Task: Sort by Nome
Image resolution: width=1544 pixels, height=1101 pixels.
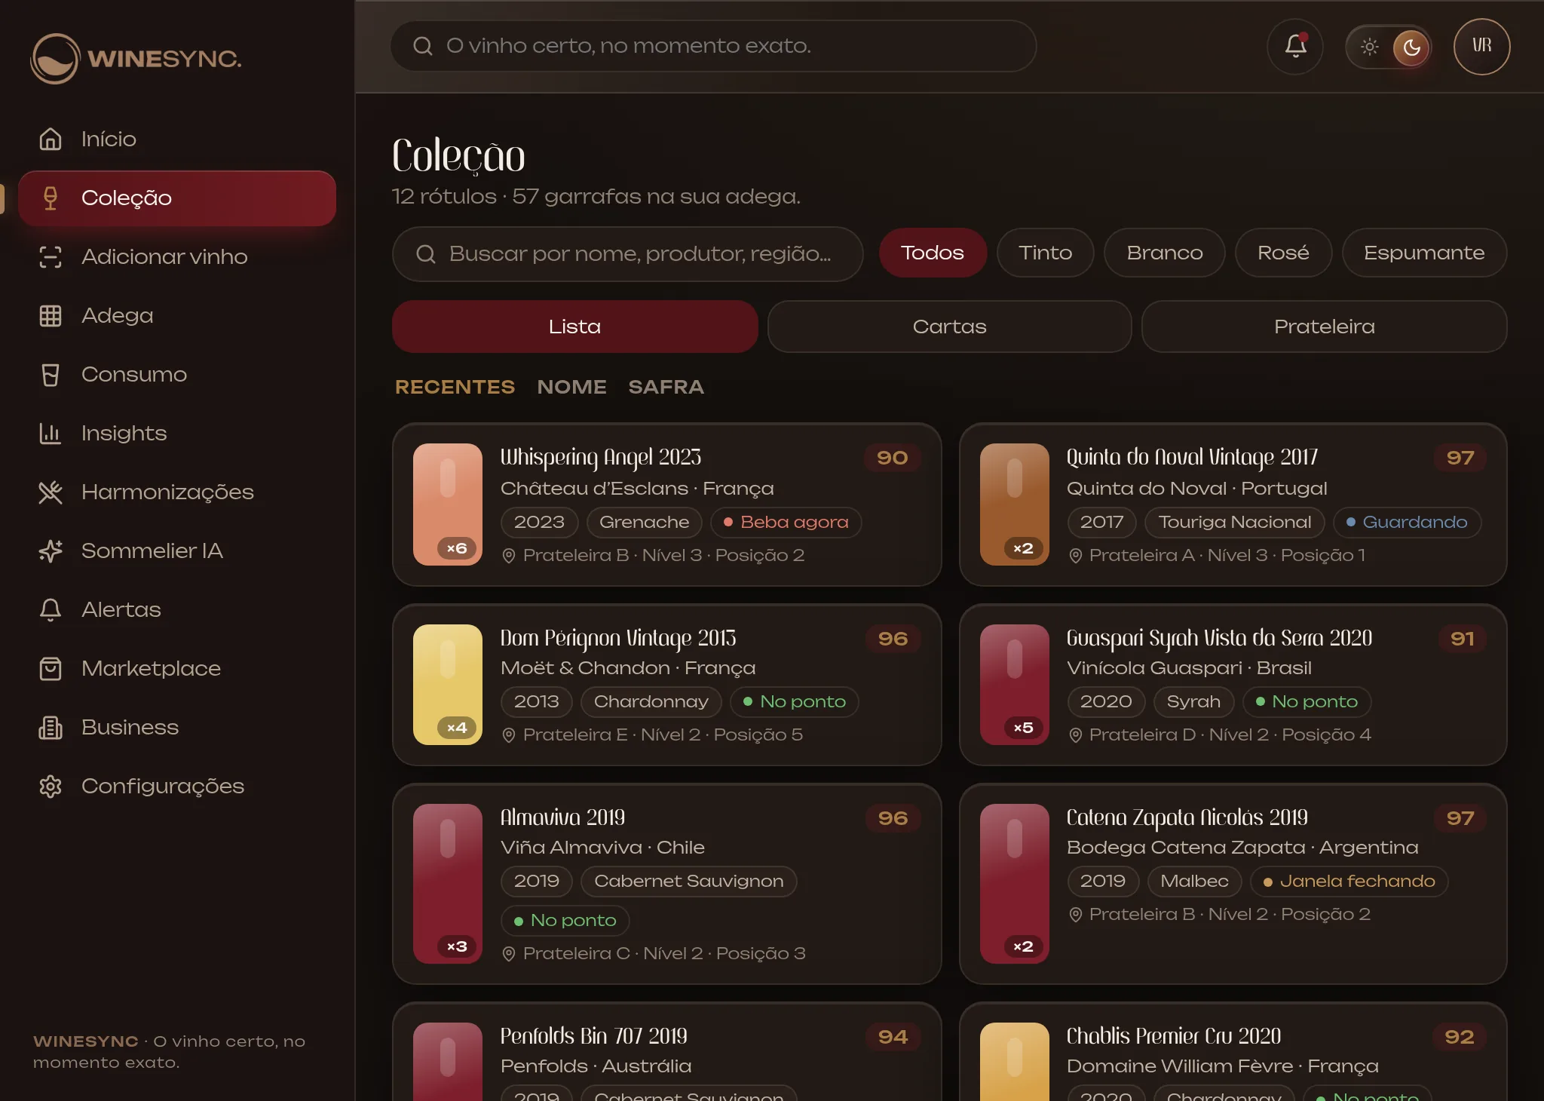Action: pos(571,387)
